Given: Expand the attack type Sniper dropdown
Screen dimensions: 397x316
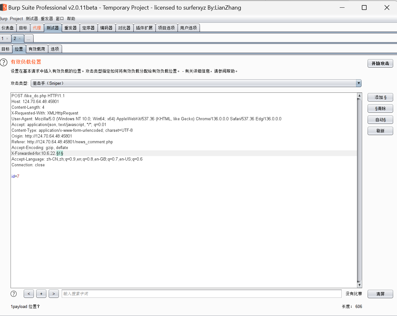Looking at the screenshot, I should click(359, 83).
